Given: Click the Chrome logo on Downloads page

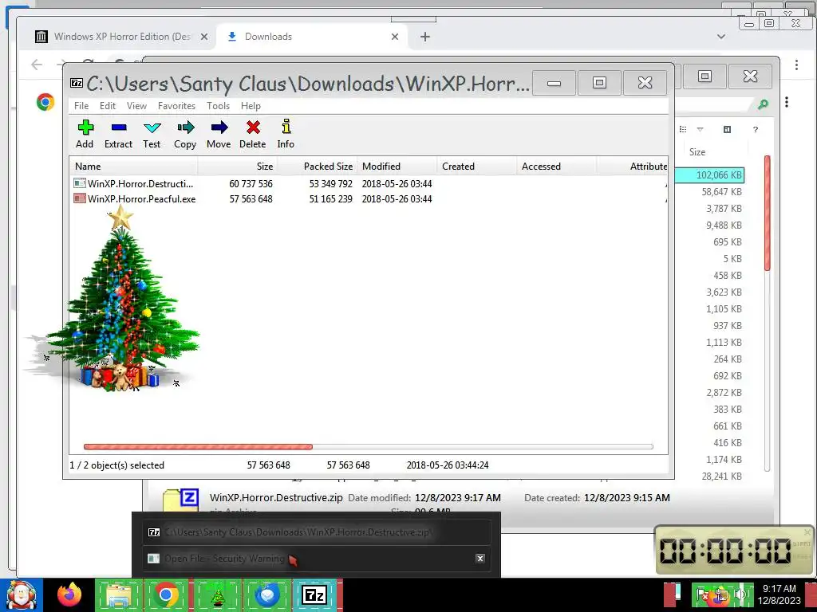Looking at the screenshot, I should click(45, 102).
